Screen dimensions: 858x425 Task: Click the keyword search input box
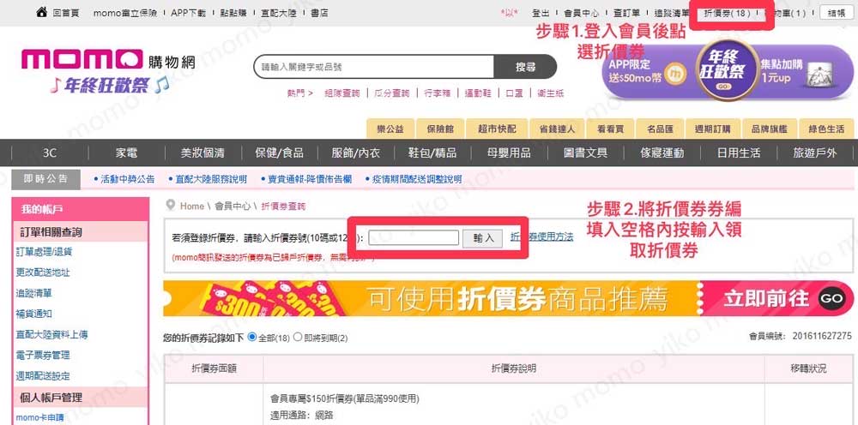[x=374, y=67]
